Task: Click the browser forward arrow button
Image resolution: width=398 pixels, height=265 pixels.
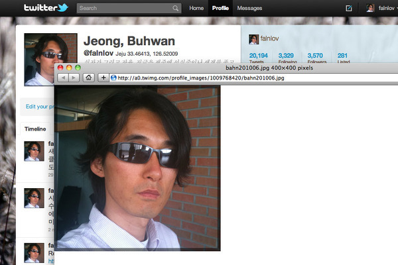Action: tap(74, 78)
